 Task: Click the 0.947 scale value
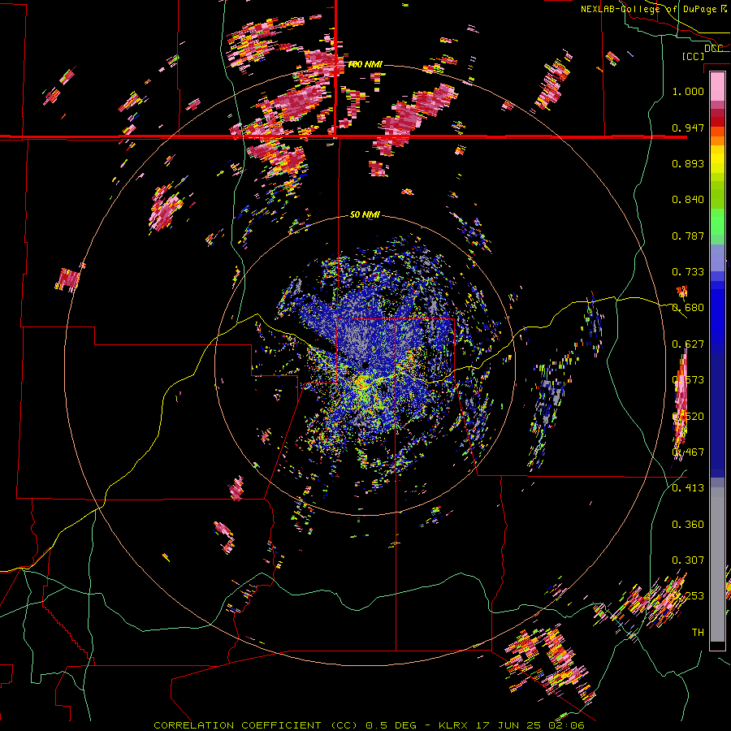688,128
